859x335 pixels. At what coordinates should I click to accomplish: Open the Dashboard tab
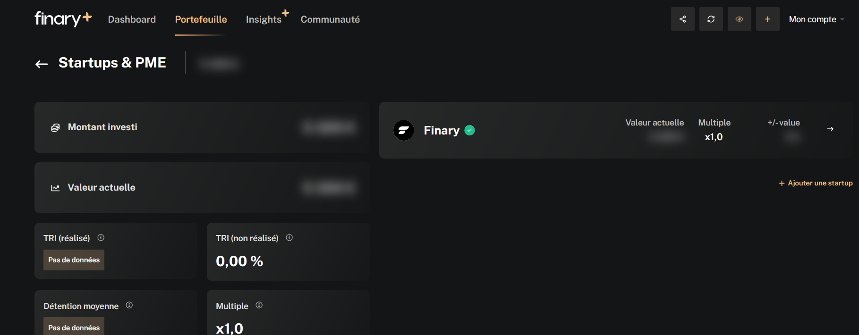(132, 19)
